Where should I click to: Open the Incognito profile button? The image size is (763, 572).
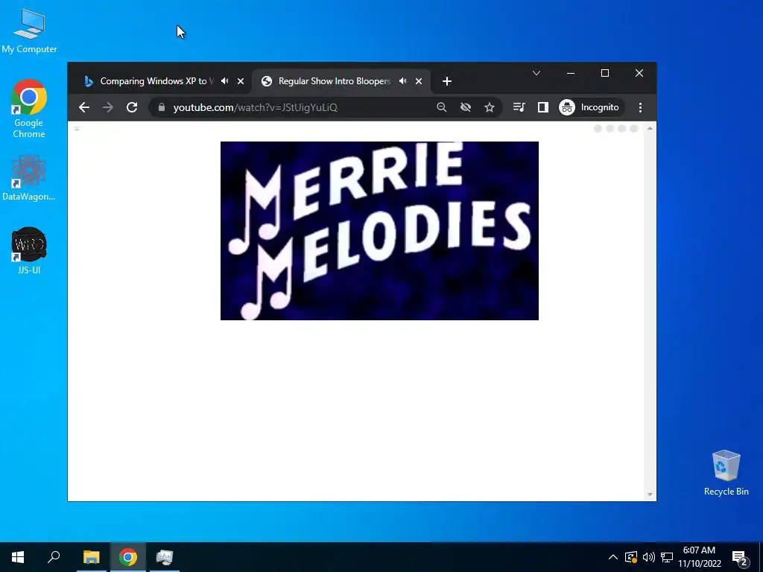click(590, 107)
